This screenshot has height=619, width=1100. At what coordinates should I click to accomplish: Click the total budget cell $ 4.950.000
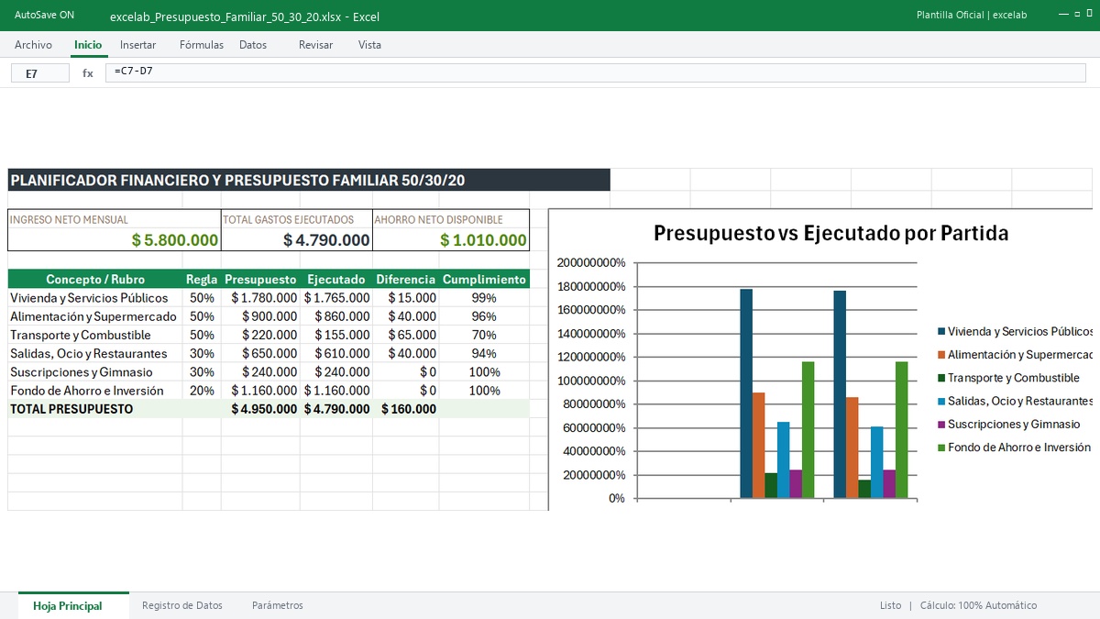point(261,409)
